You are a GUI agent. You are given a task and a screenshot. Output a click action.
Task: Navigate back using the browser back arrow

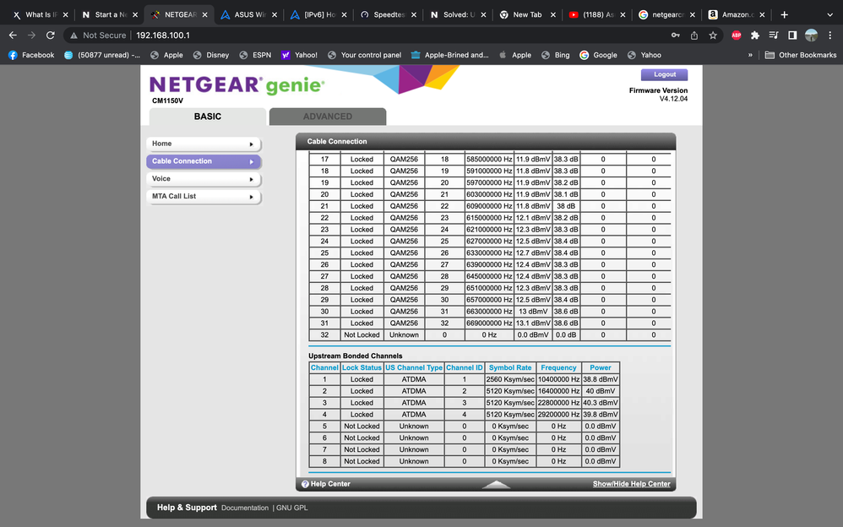click(x=14, y=35)
